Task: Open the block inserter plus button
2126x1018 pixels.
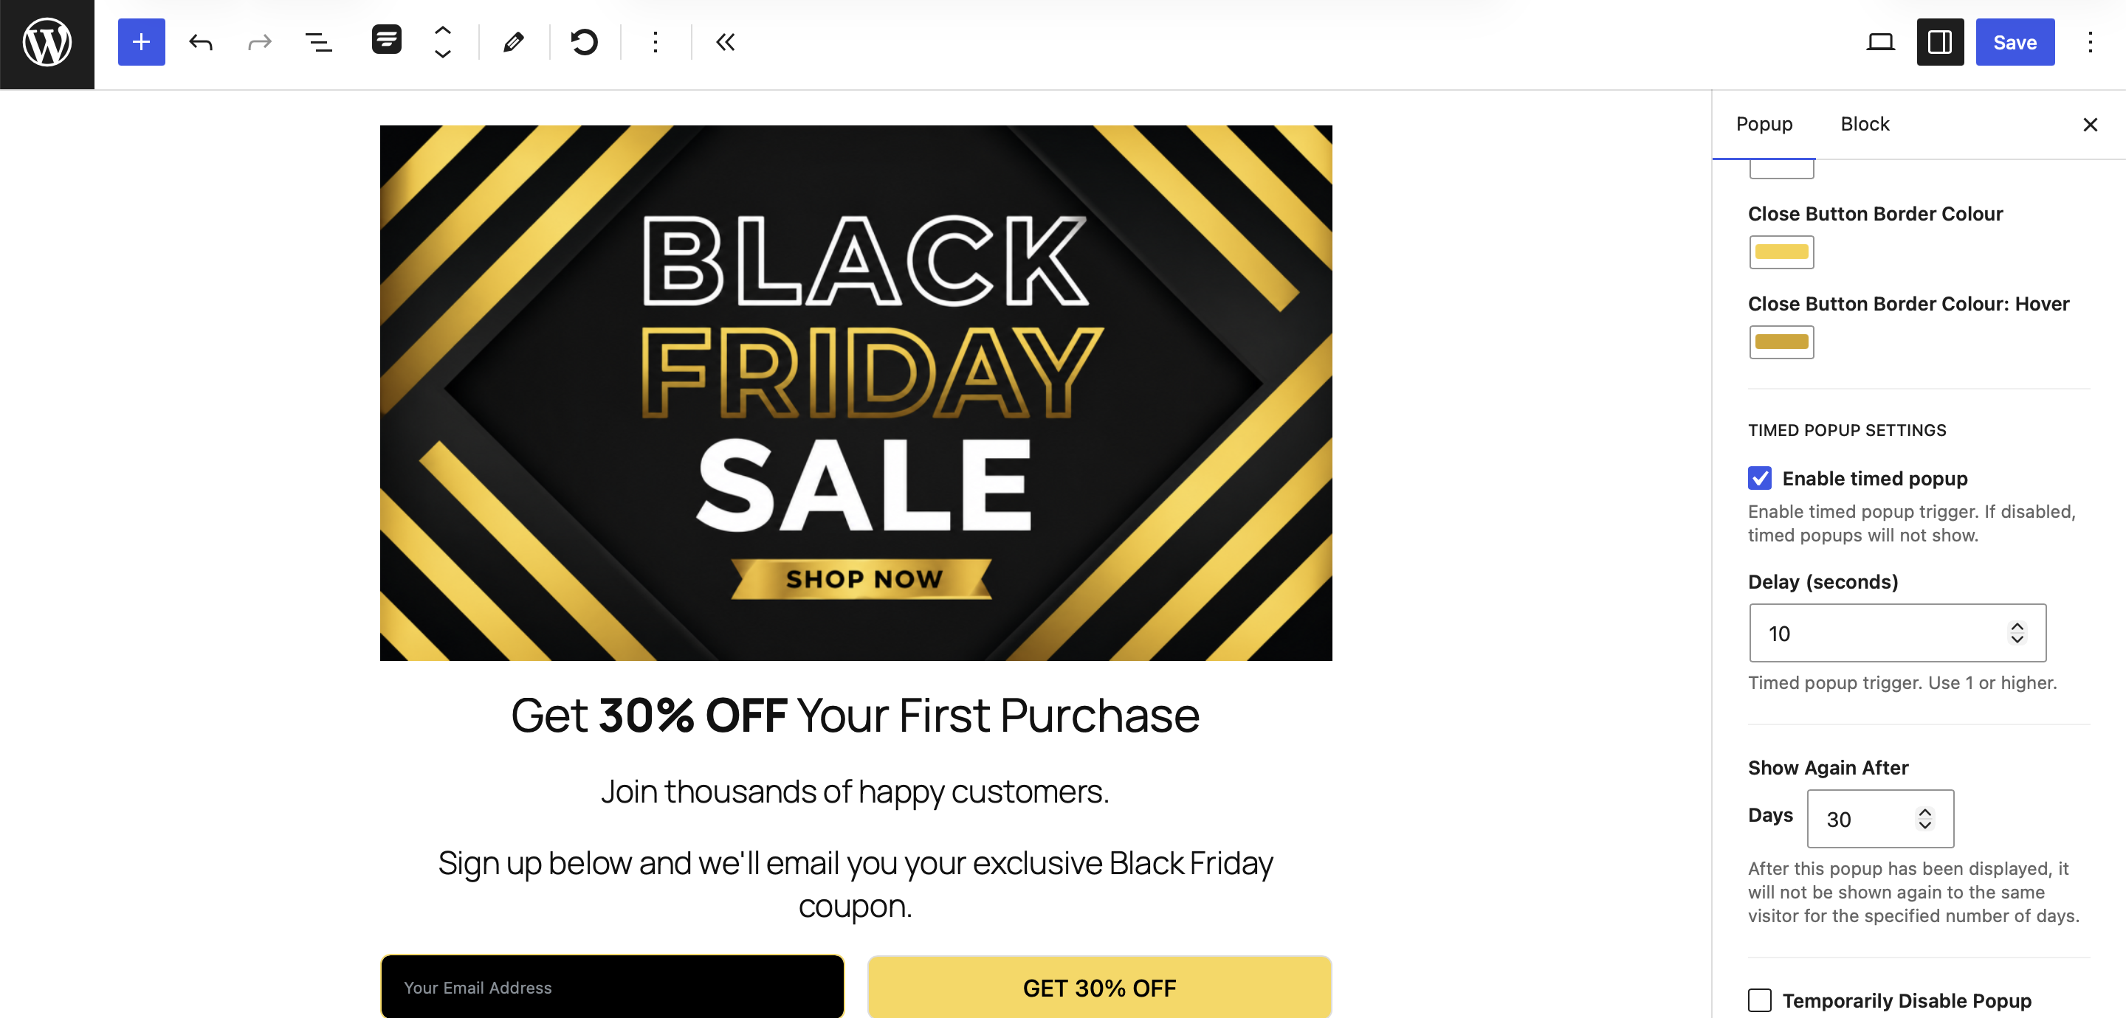Action: [141, 42]
